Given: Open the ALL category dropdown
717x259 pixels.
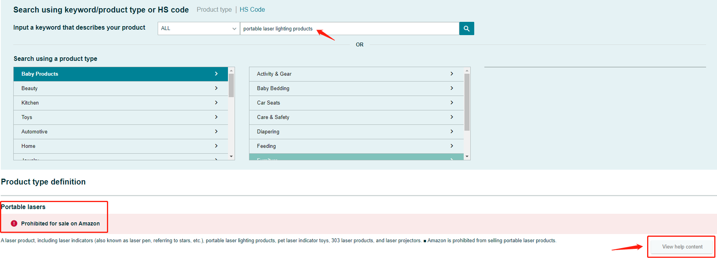Looking at the screenshot, I should point(198,28).
